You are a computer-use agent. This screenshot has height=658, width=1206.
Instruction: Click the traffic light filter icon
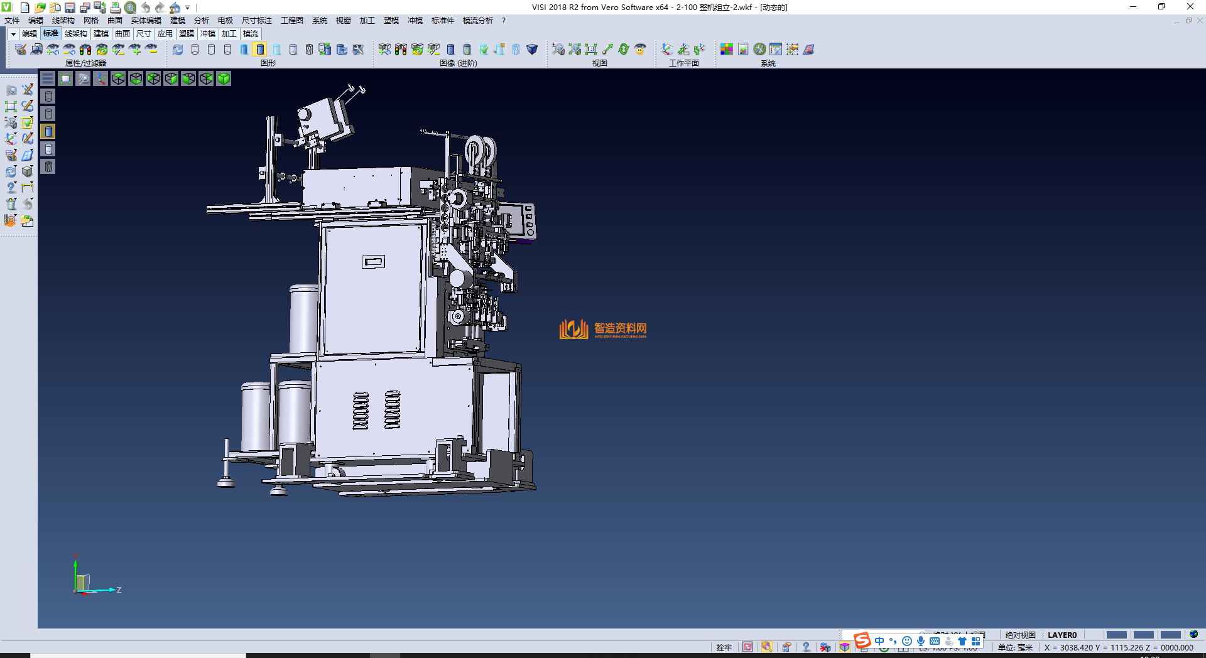click(x=85, y=49)
